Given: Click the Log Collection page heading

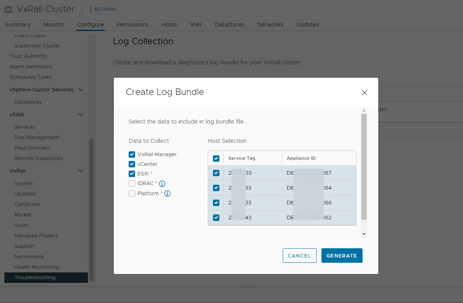Looking at the screenshot, I should point(143,41).
